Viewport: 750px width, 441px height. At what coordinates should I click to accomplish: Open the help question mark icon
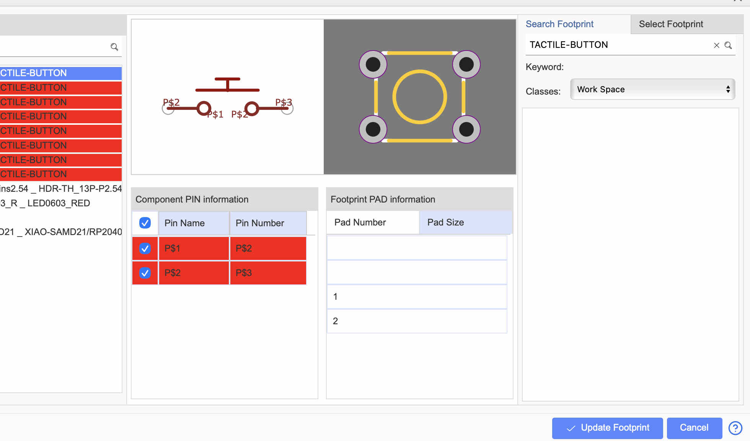click(x=735, y=428)
